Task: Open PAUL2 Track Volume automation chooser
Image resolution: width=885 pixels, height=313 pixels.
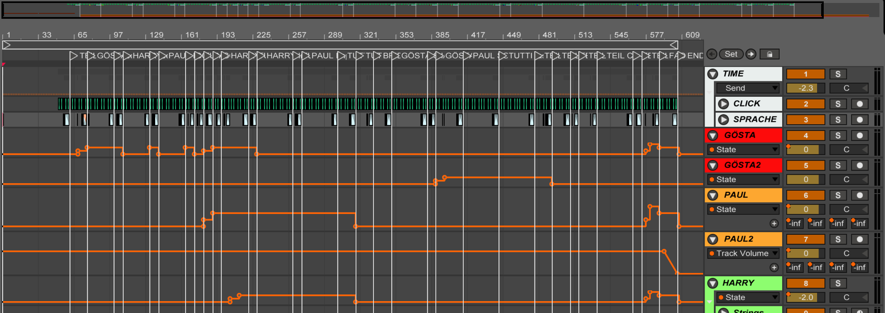Action: pos(744,254)
